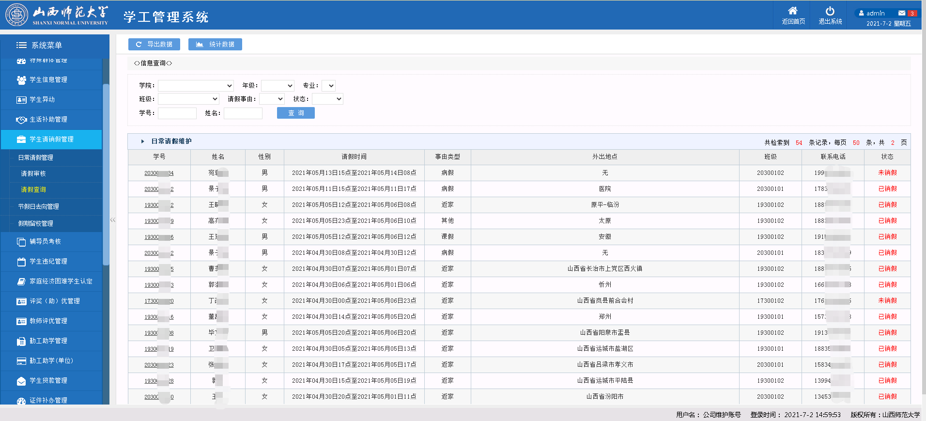The image size is (926, 421).
Task: Click the sidebar menu vertical scrollbar
Action: pyautogui.click(x=106, y=174)
